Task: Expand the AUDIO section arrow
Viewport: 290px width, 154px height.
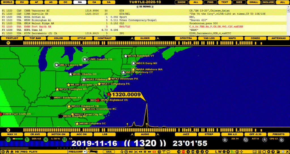Action: pos(132,134)
